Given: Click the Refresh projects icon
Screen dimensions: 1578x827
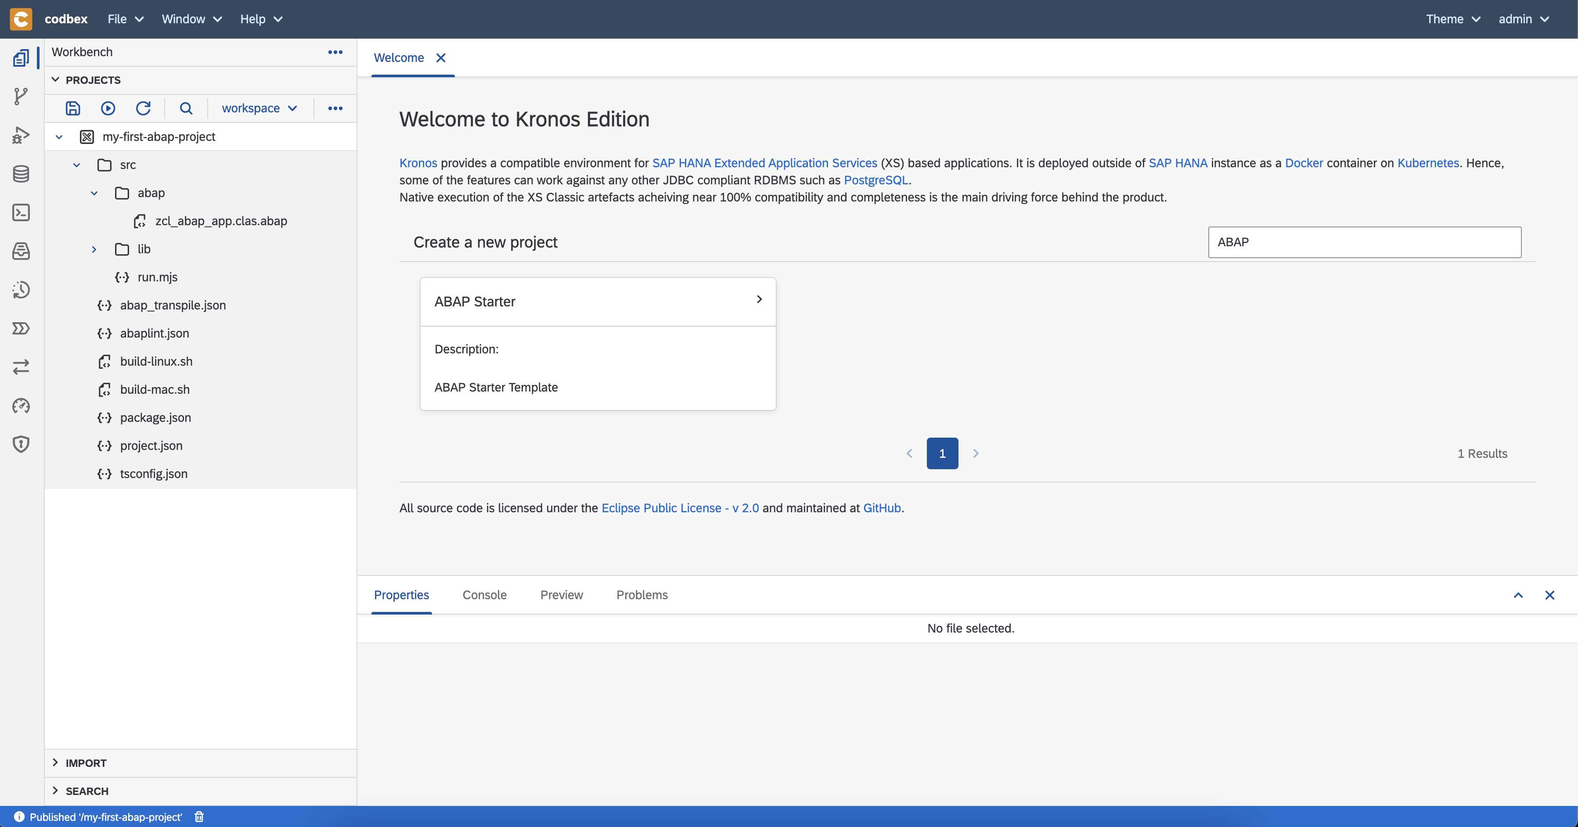Looking at the screenshot, I should [x=143, y=108].
